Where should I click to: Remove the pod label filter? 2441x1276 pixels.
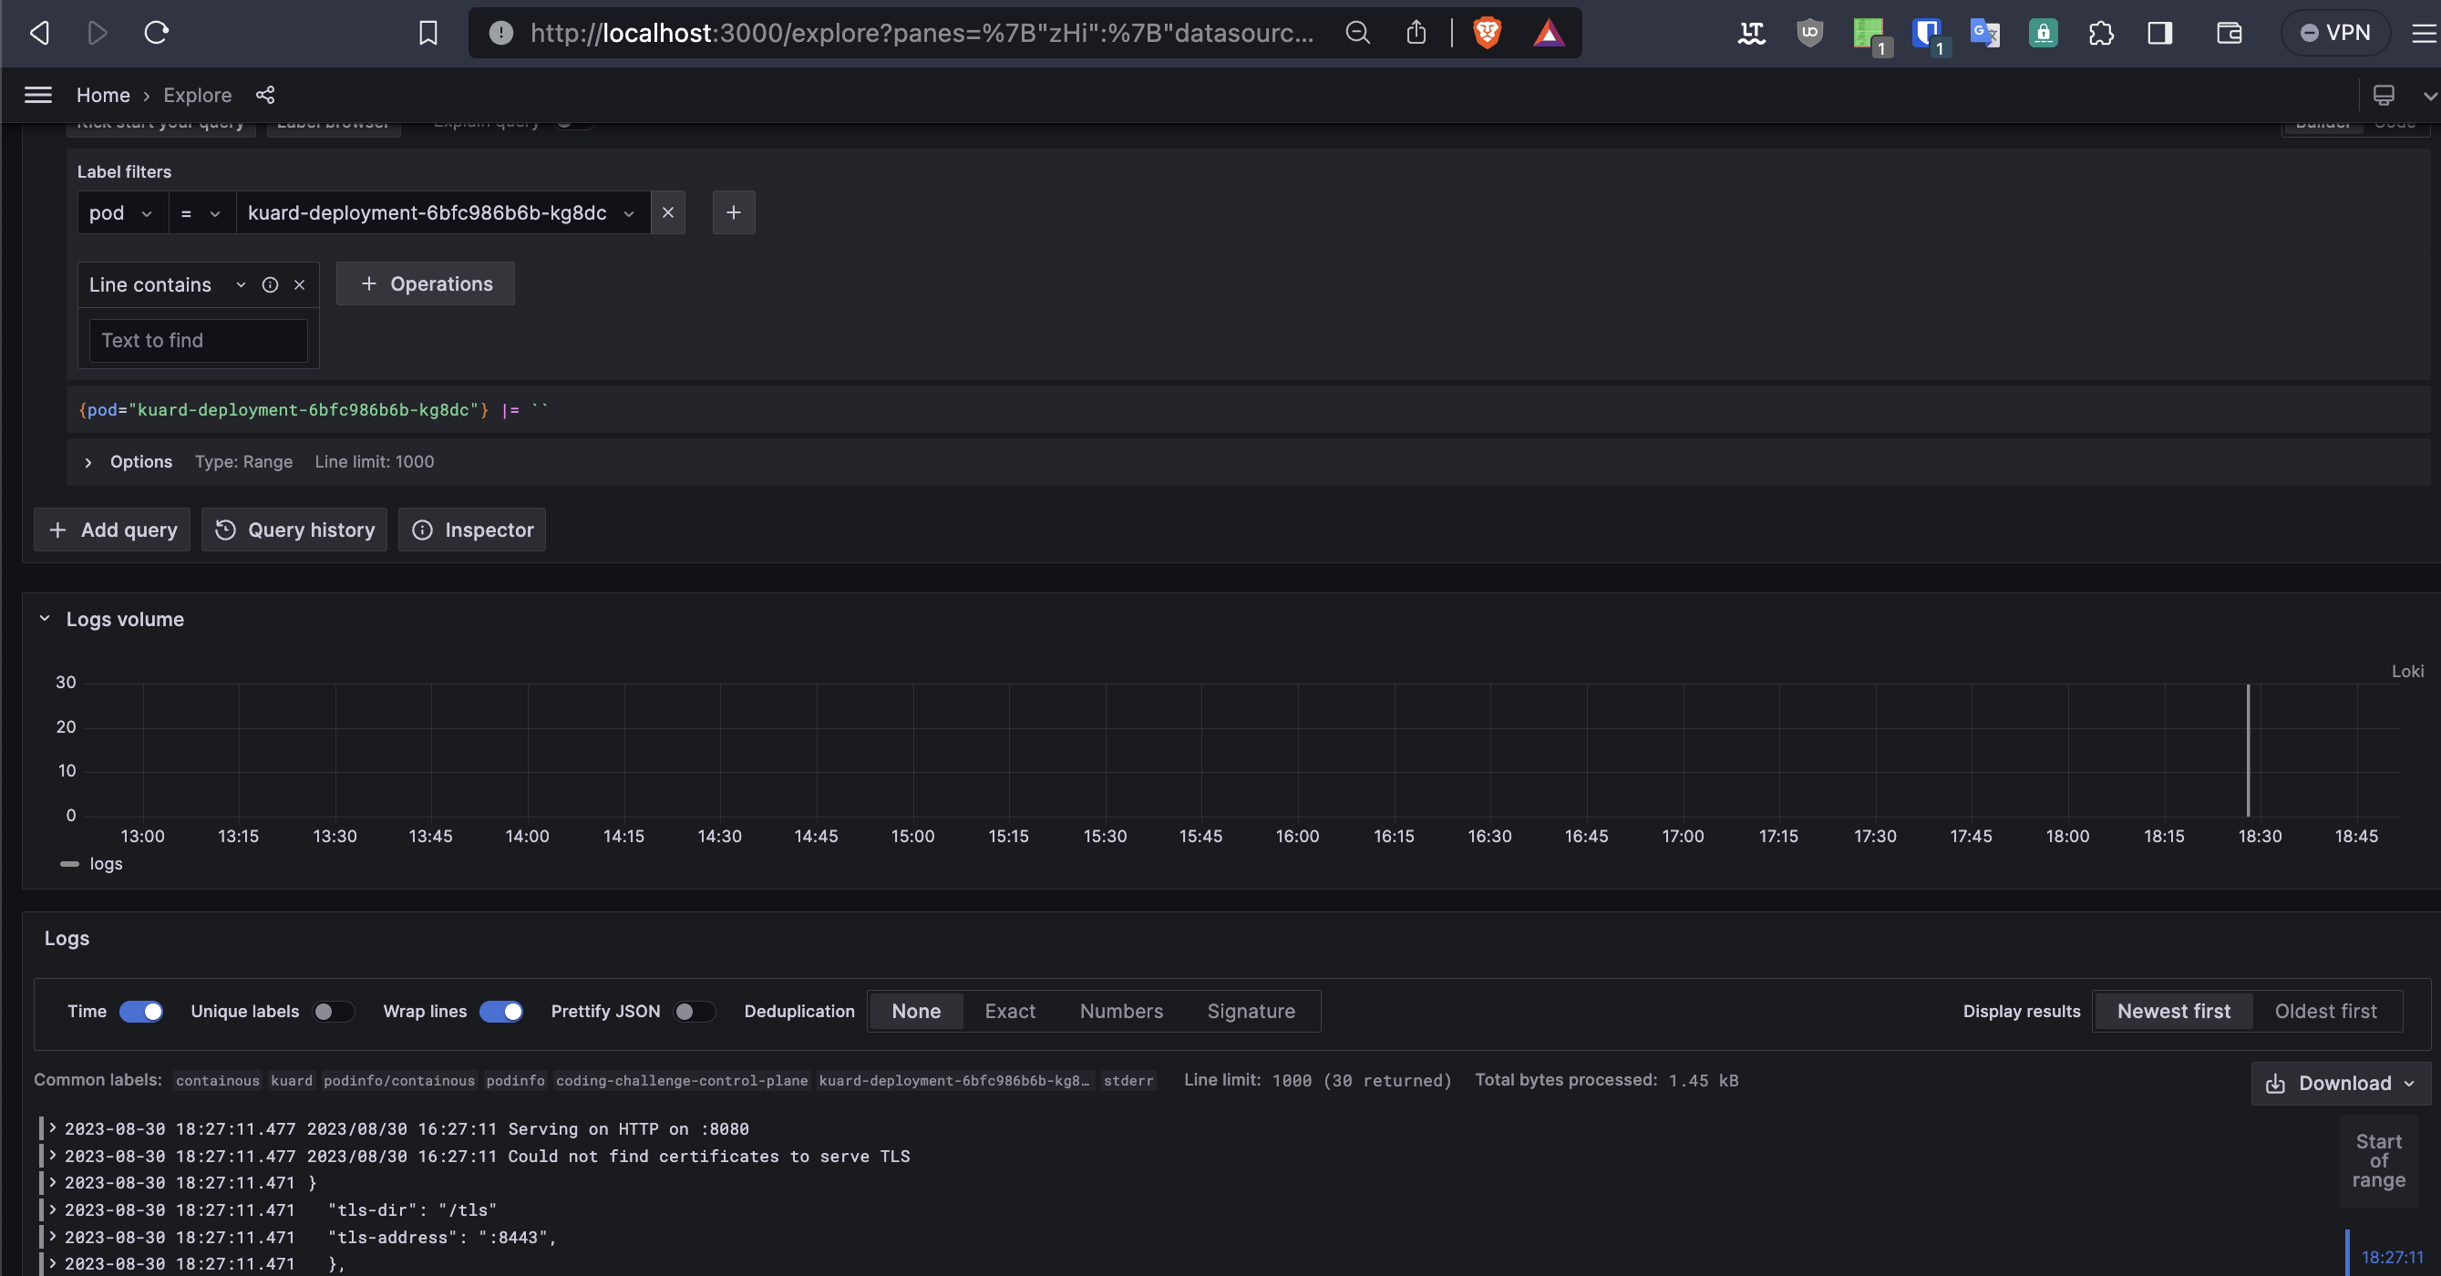click(668, 212)
